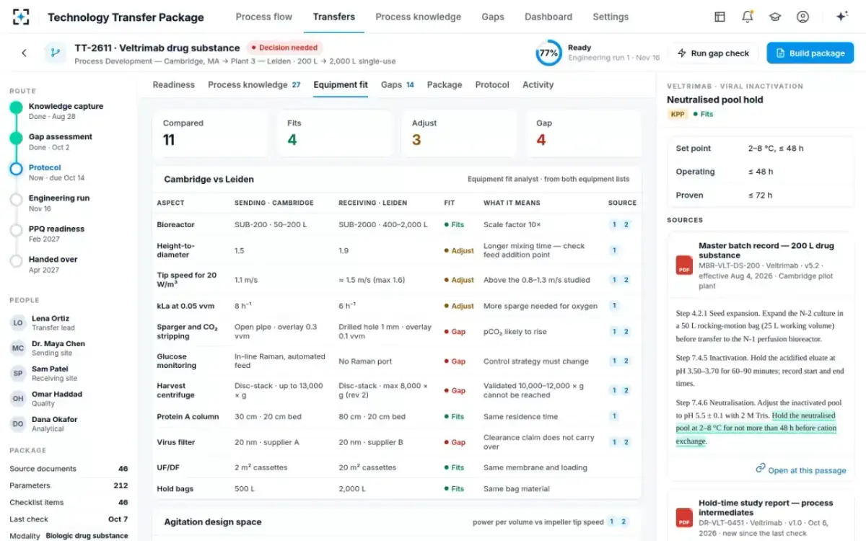Switch to the Gaps 14 tab

click(398, 84)
